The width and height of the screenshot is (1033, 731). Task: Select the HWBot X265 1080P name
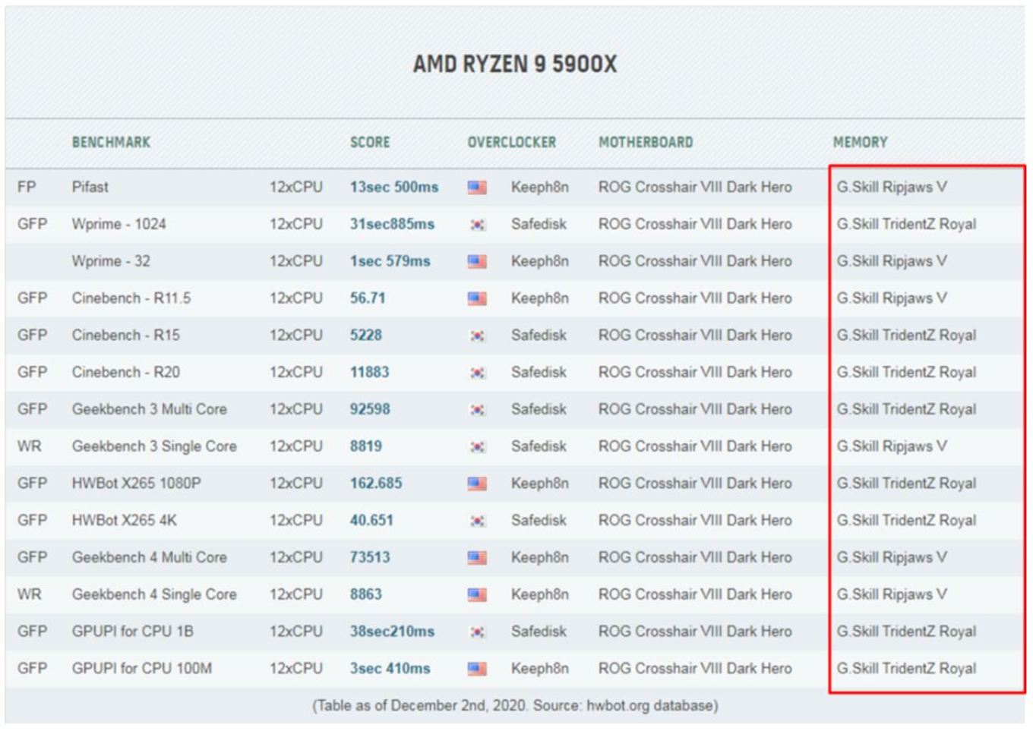[x=136, y=484]
